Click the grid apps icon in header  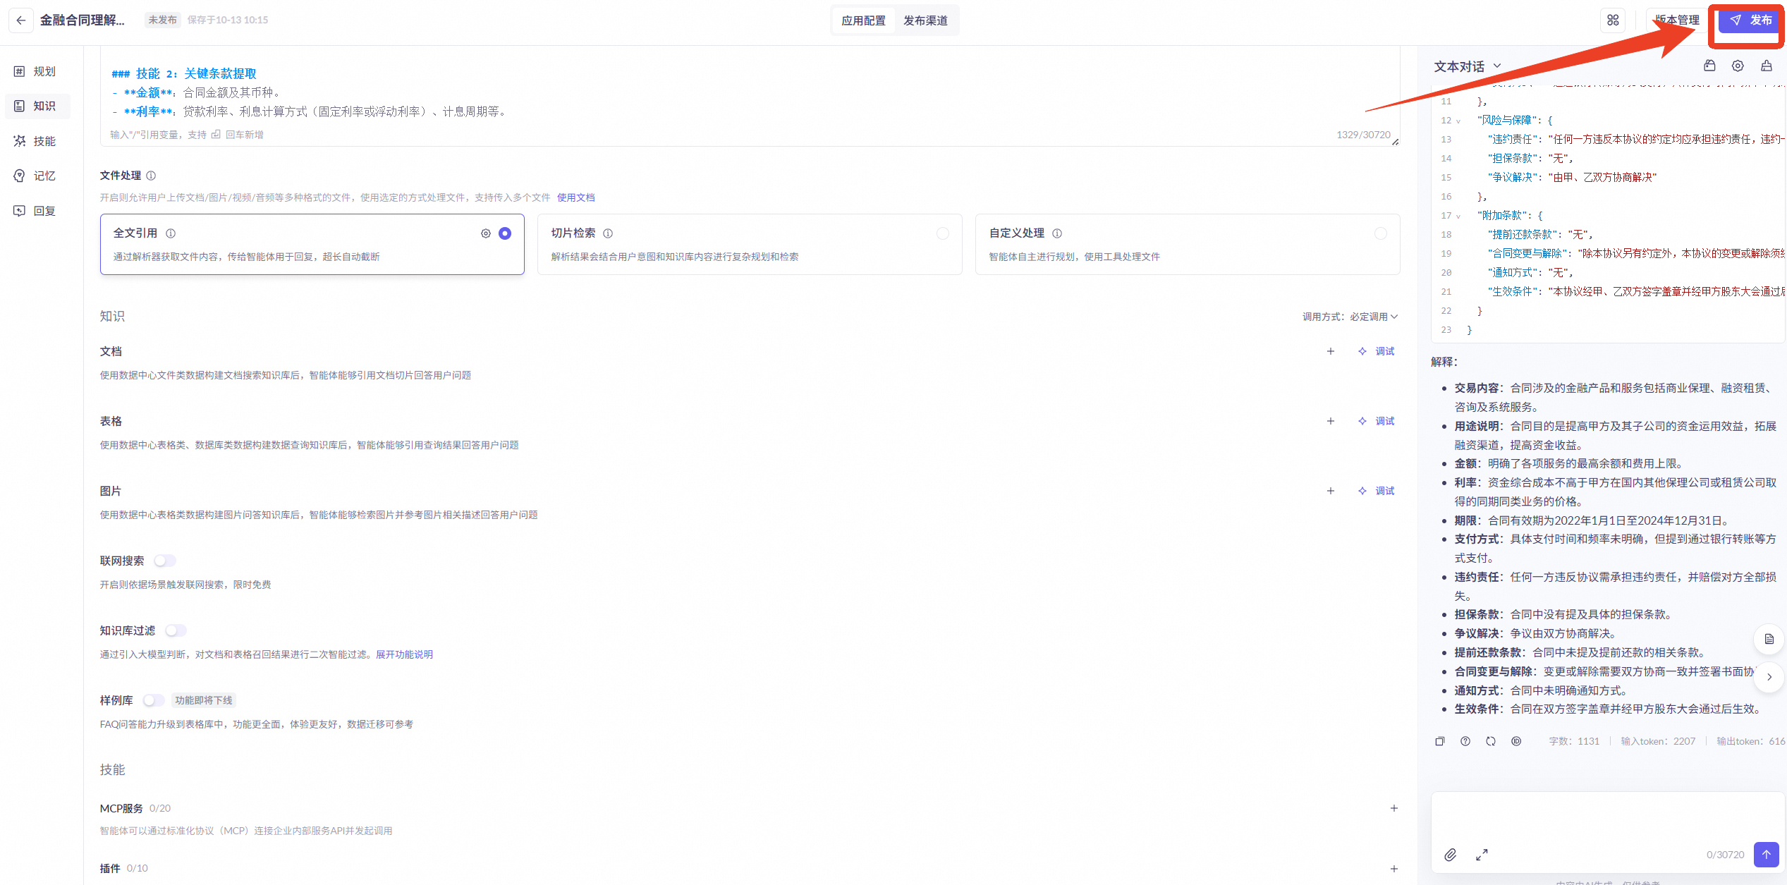pyautogui.click(x=1613, y=20)
